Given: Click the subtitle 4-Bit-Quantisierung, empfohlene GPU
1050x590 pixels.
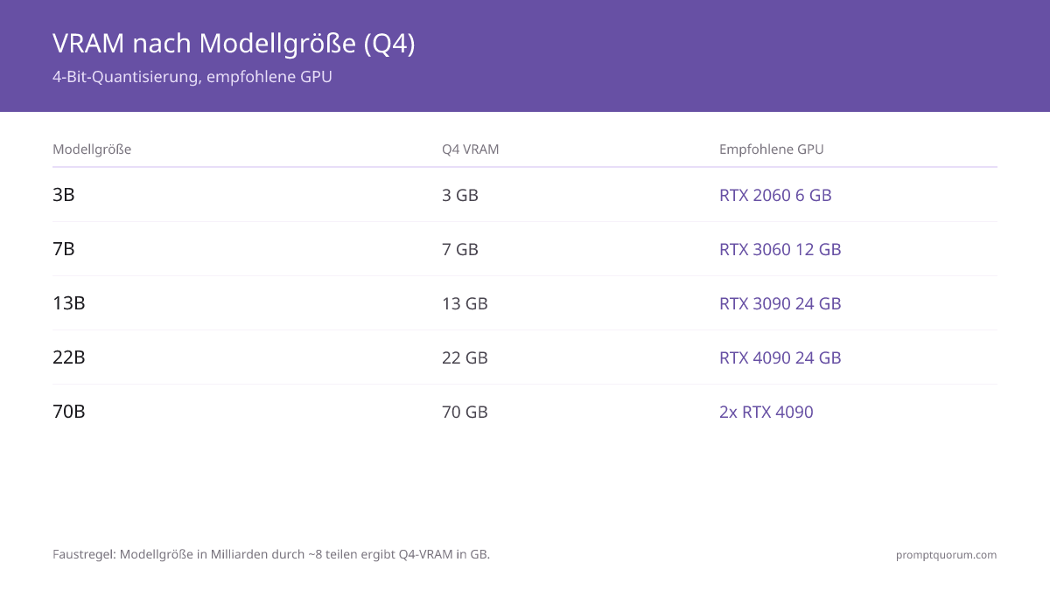Looking at the screenshot, I should click(192, 77).
